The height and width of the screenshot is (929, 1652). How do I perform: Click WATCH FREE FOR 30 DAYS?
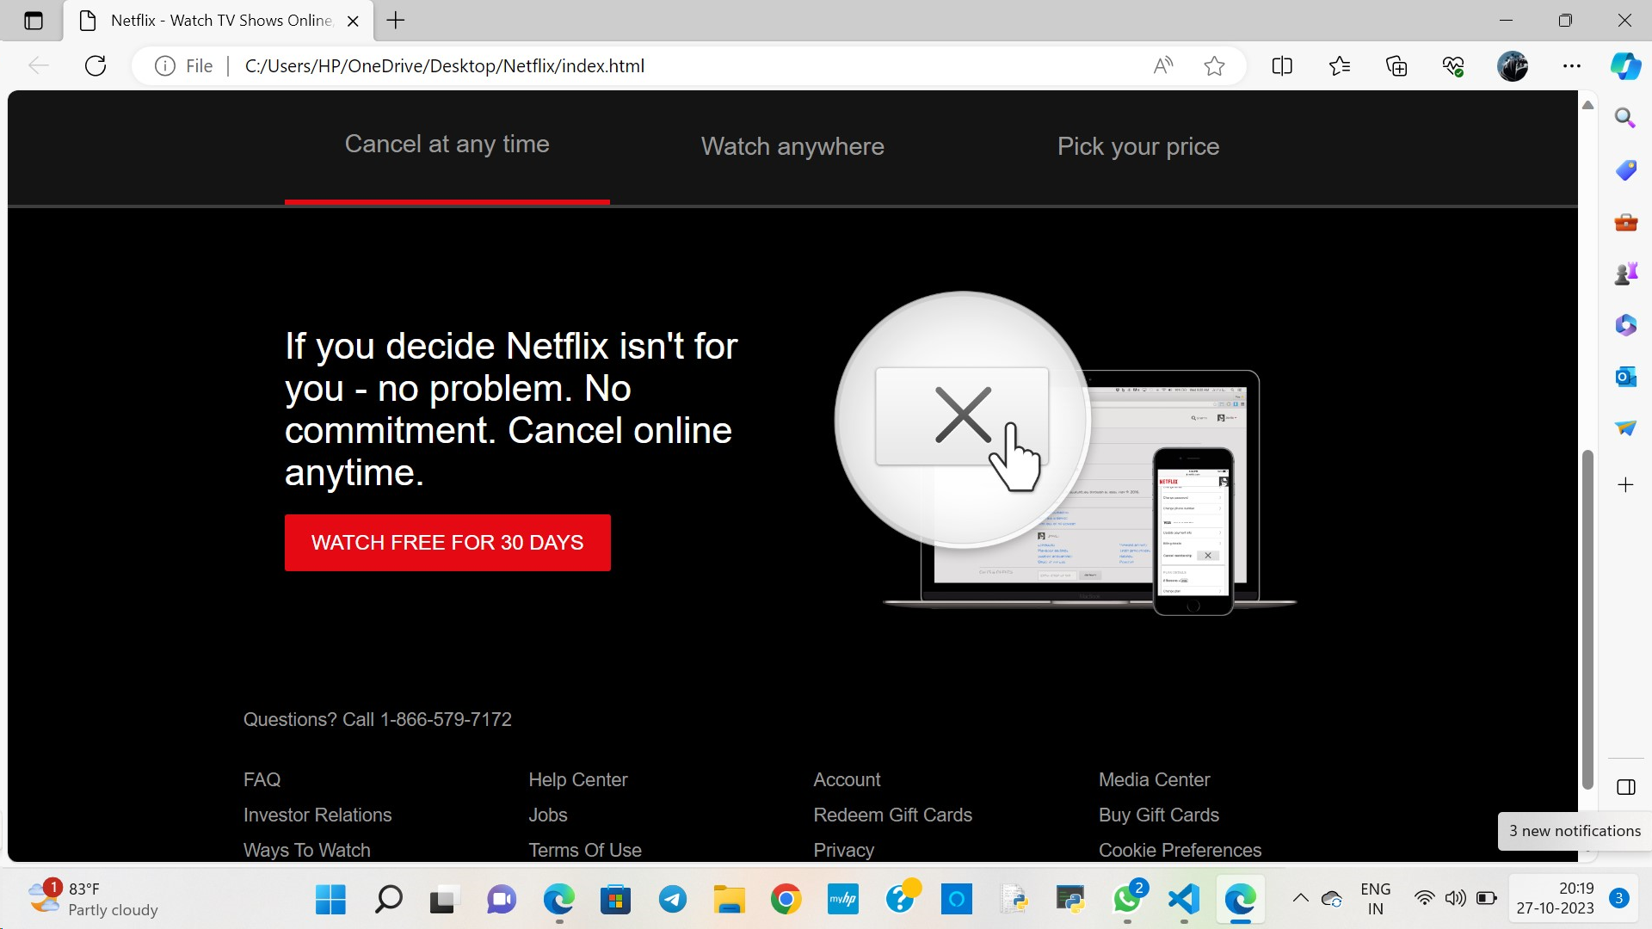(447, 542)
